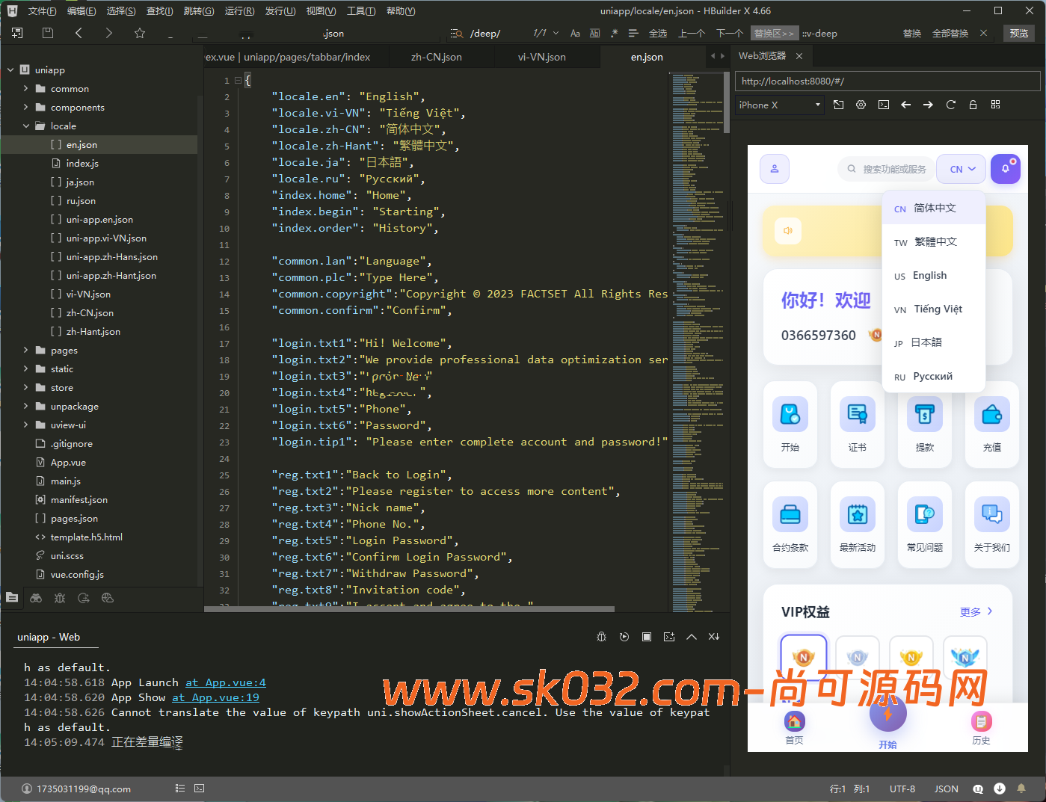Collapse the locale folder
The image size is (1046, 802).
coord(26,126)
